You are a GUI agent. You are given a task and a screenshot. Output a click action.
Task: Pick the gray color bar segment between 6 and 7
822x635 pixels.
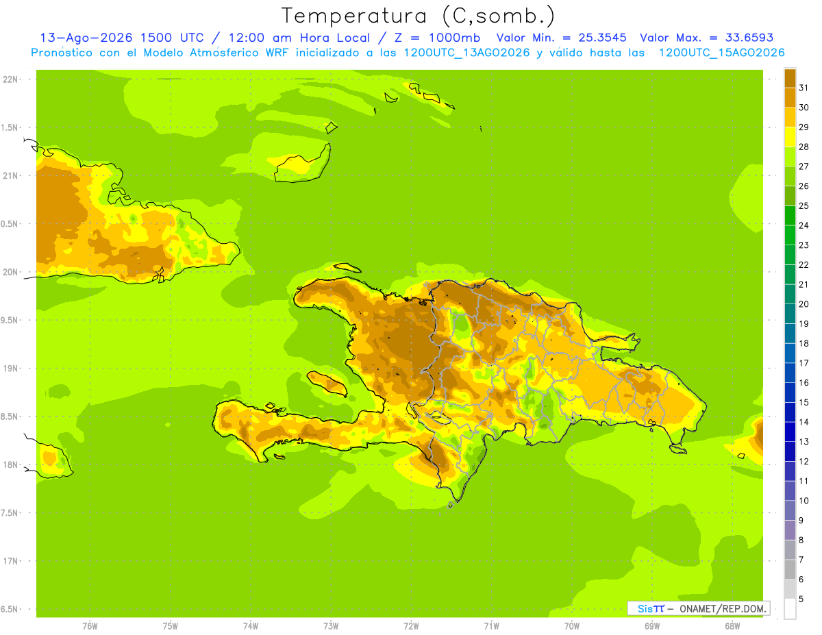[x=790, y=569]
